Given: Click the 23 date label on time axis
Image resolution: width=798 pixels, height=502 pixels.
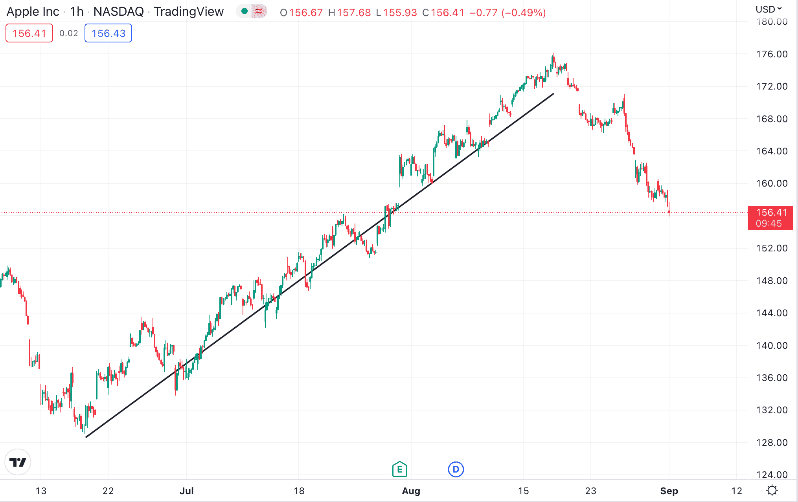Looking at the screenshot, I should click(590, 491).
